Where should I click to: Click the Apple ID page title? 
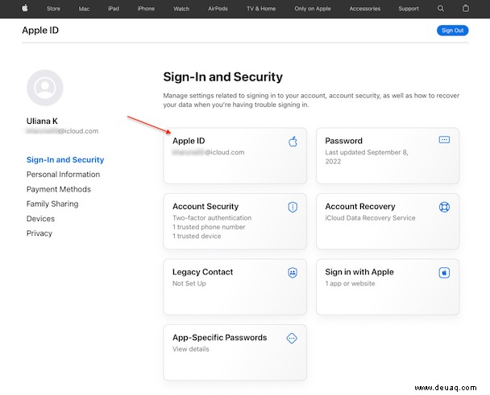[40, 31]
